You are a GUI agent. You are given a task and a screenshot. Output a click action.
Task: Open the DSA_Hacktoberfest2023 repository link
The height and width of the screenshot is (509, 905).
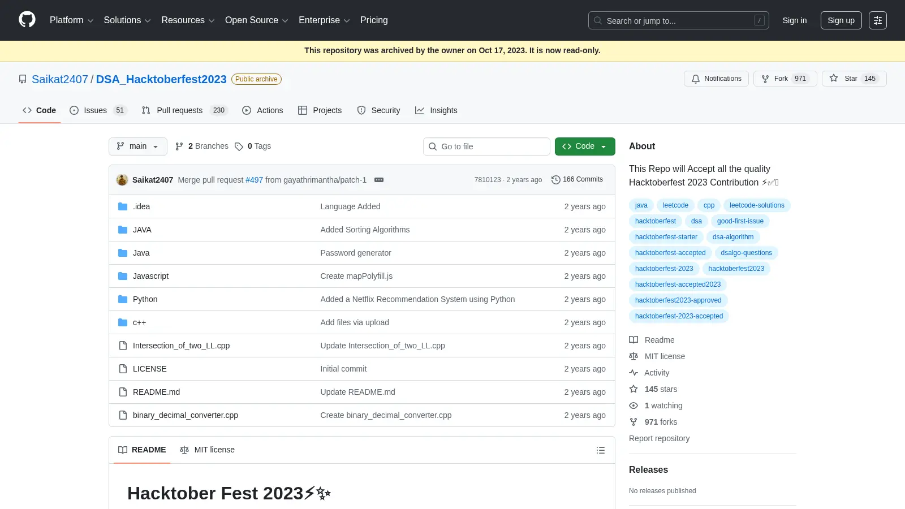click(x=161, y=79)
